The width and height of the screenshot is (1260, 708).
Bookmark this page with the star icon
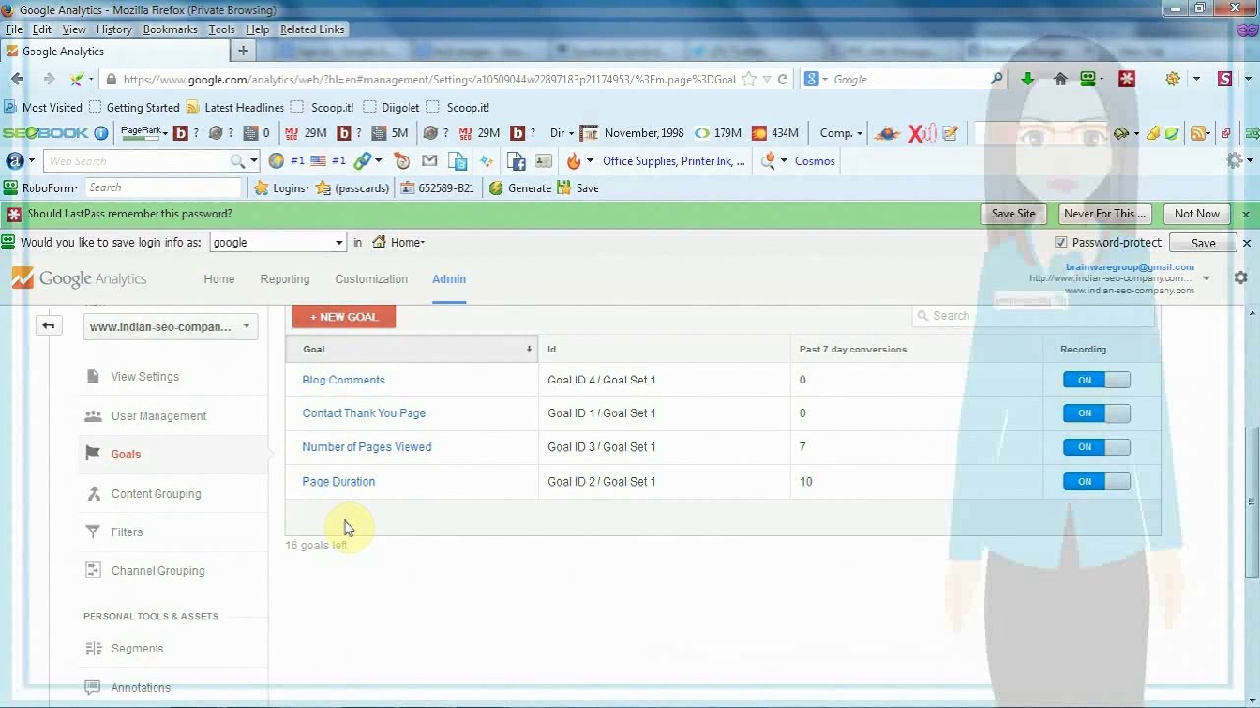[749, 79]
